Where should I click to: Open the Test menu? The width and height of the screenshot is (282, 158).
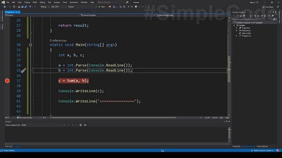tap(49, 2)
